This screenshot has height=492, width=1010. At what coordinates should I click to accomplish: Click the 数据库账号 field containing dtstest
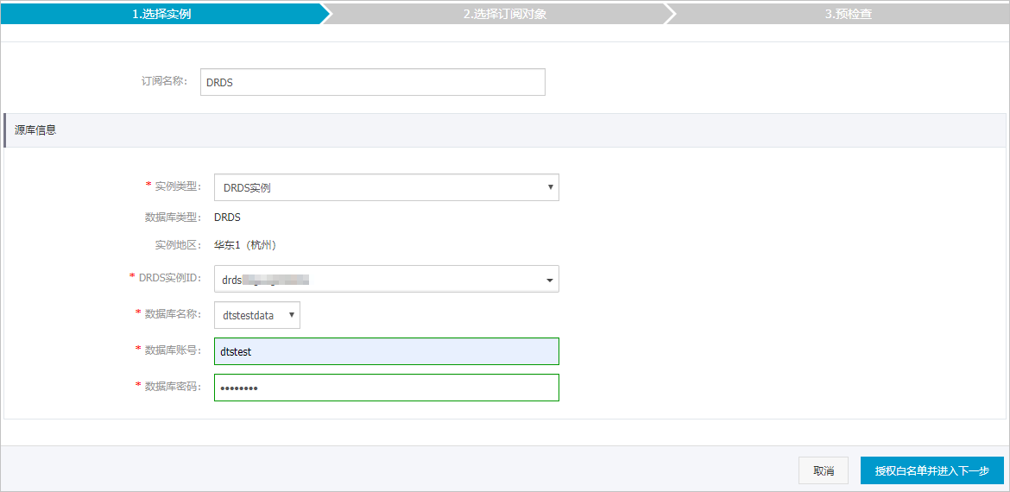[x=387, y=351]
